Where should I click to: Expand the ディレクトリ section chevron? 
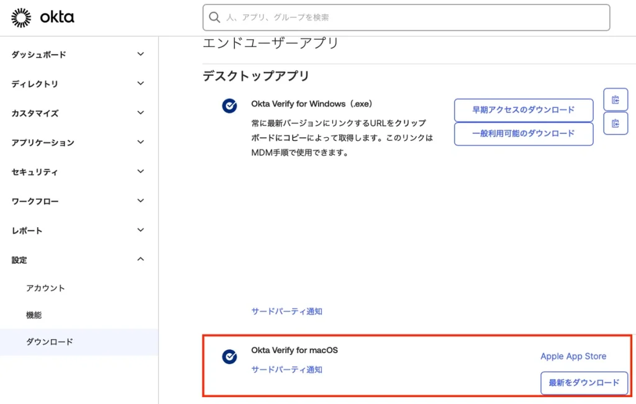pos(140,84)
